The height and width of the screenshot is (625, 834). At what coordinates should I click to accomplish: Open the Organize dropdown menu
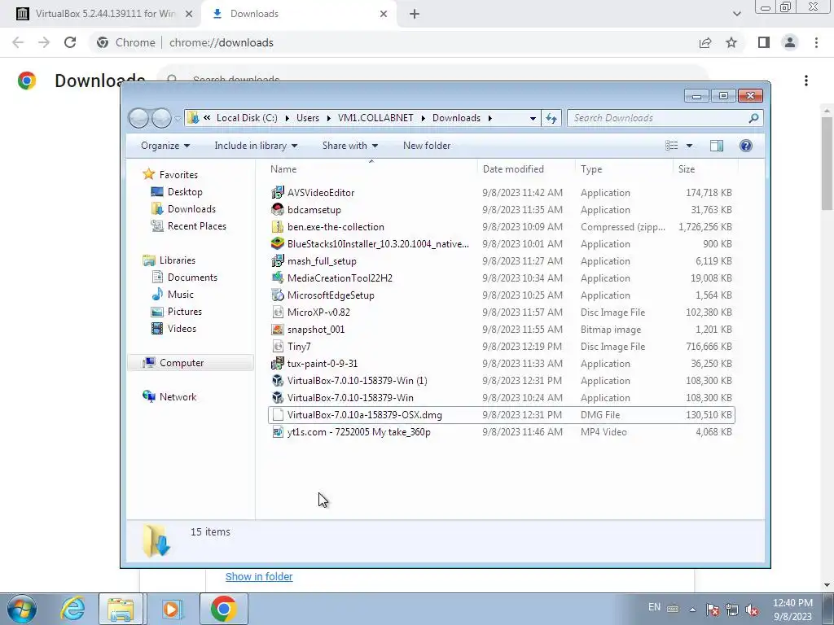(x=165, y=146)
